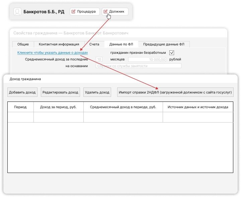Switch to the Счета tab
241x197 pixels.
click(94, 44)
